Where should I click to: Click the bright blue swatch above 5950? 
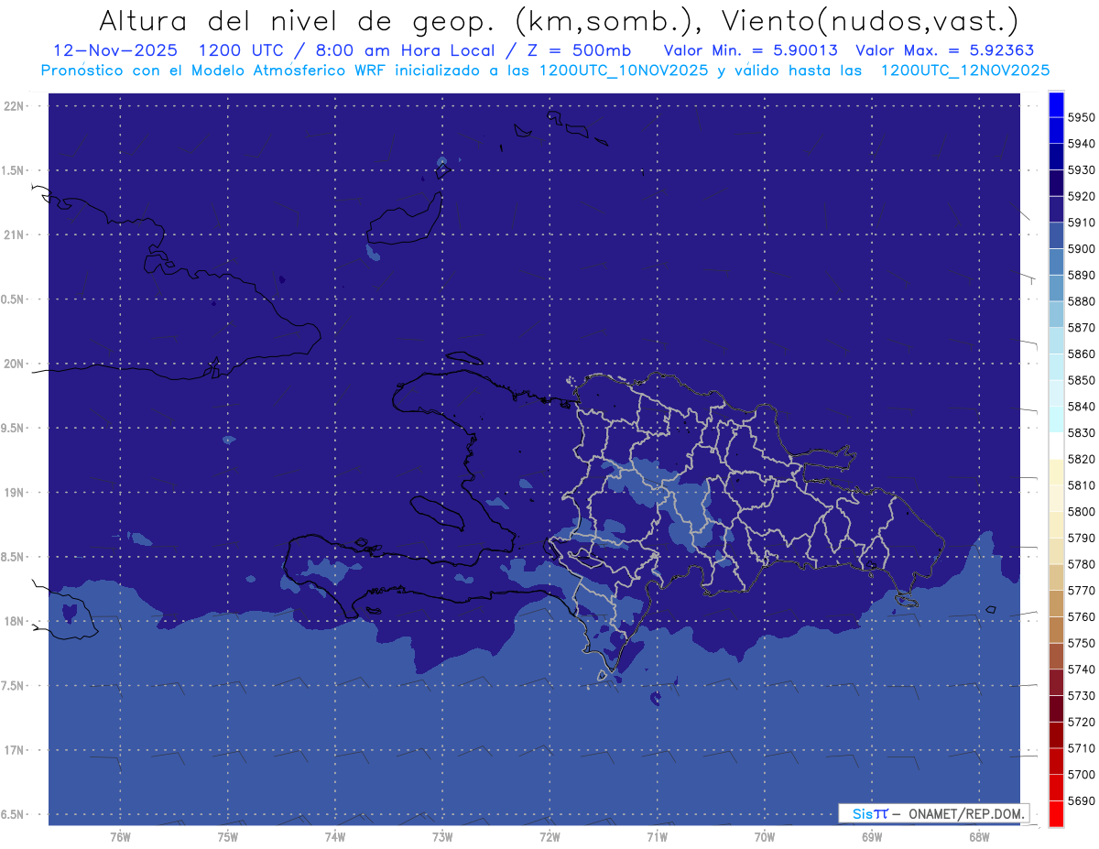tap(1056, 103)
